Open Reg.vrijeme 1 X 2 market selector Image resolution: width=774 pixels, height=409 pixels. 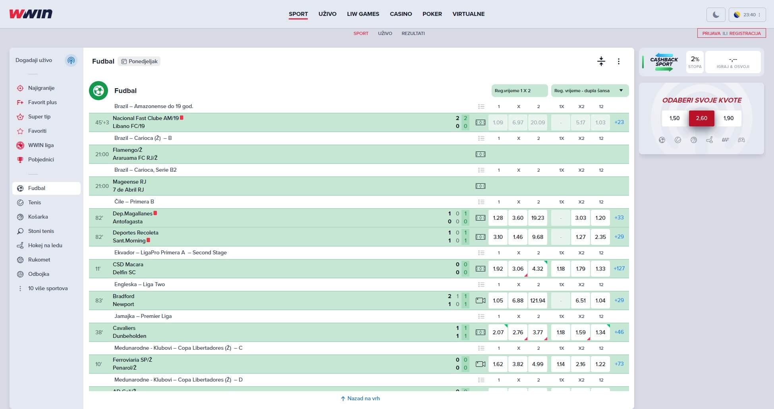[x=519, y=91]
